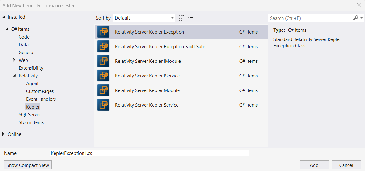Select Relativity Server Kepler Exception Fault Safe

pyautogui.click(x=181, y=46)
